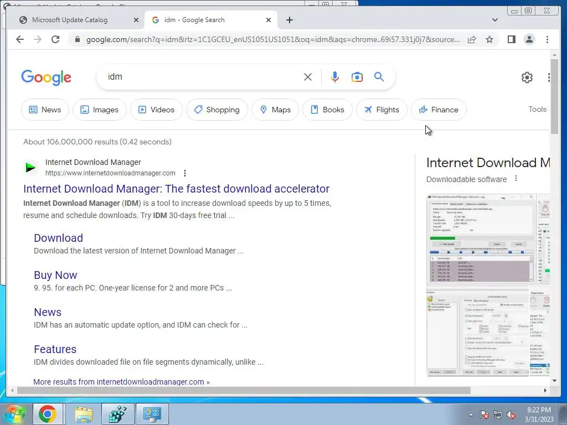Open more options beside Downloadable software
Viewport: 567px width, 425px height.
516,179
